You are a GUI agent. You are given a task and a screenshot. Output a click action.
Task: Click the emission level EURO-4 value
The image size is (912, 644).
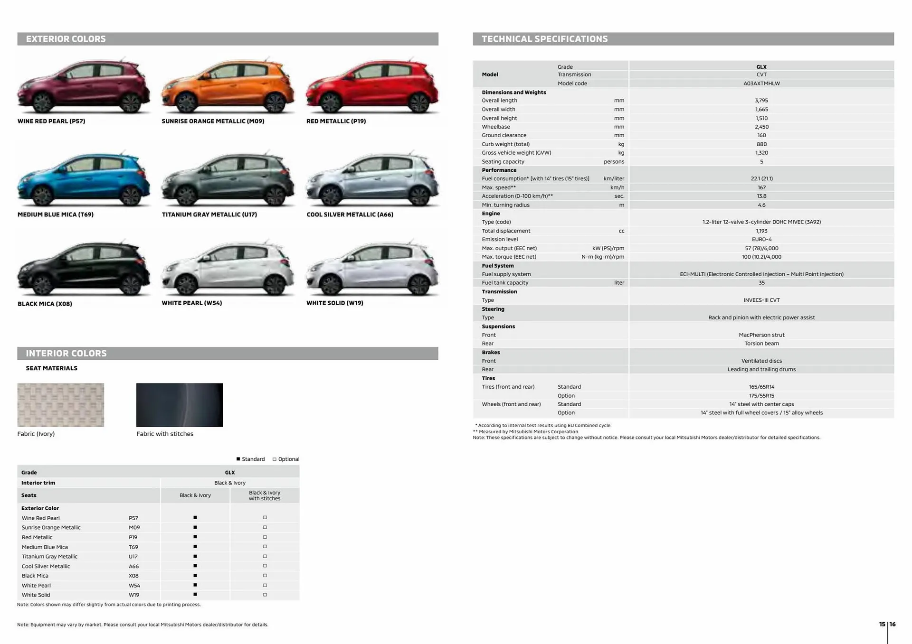click(761, 240)
